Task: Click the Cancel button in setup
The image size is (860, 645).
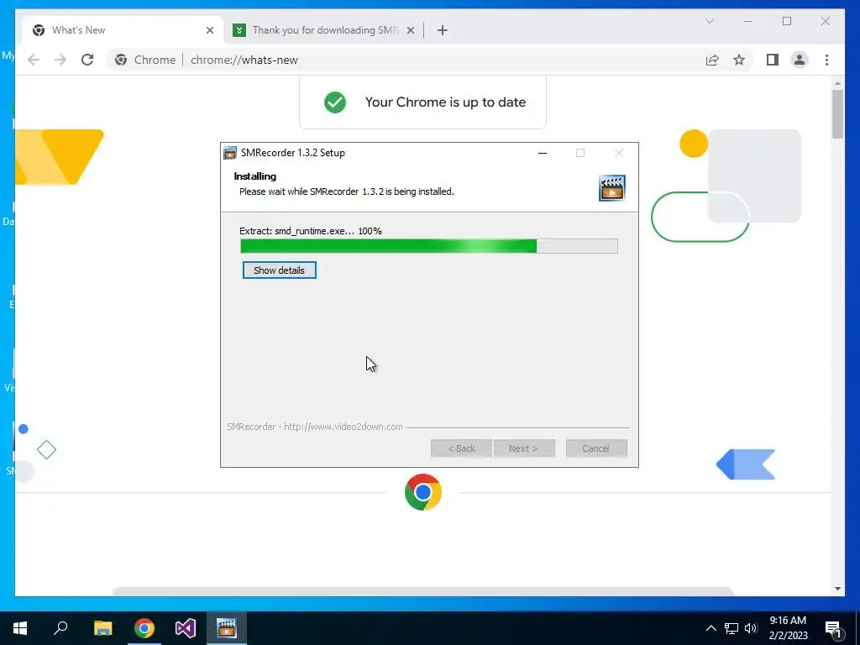Action: click(x=596, y=448)
